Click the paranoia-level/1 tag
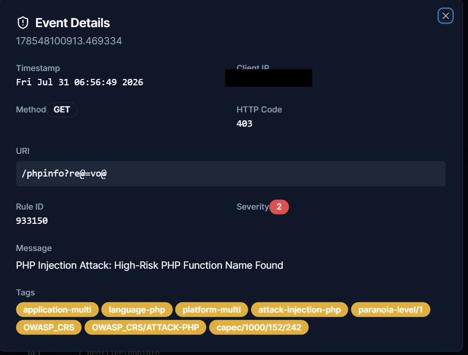 [x=390, y=310]
